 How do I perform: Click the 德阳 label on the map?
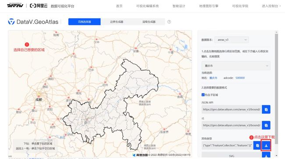click(x=45, y=87)
